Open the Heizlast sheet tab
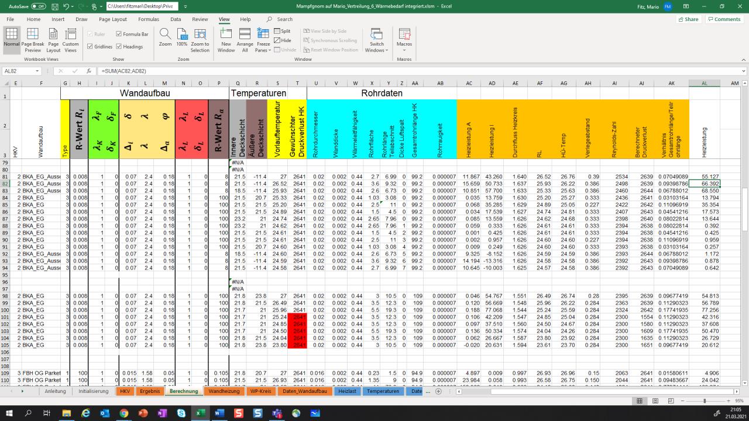The width and height of the screenshot is (749, 421). coord(348,391)
